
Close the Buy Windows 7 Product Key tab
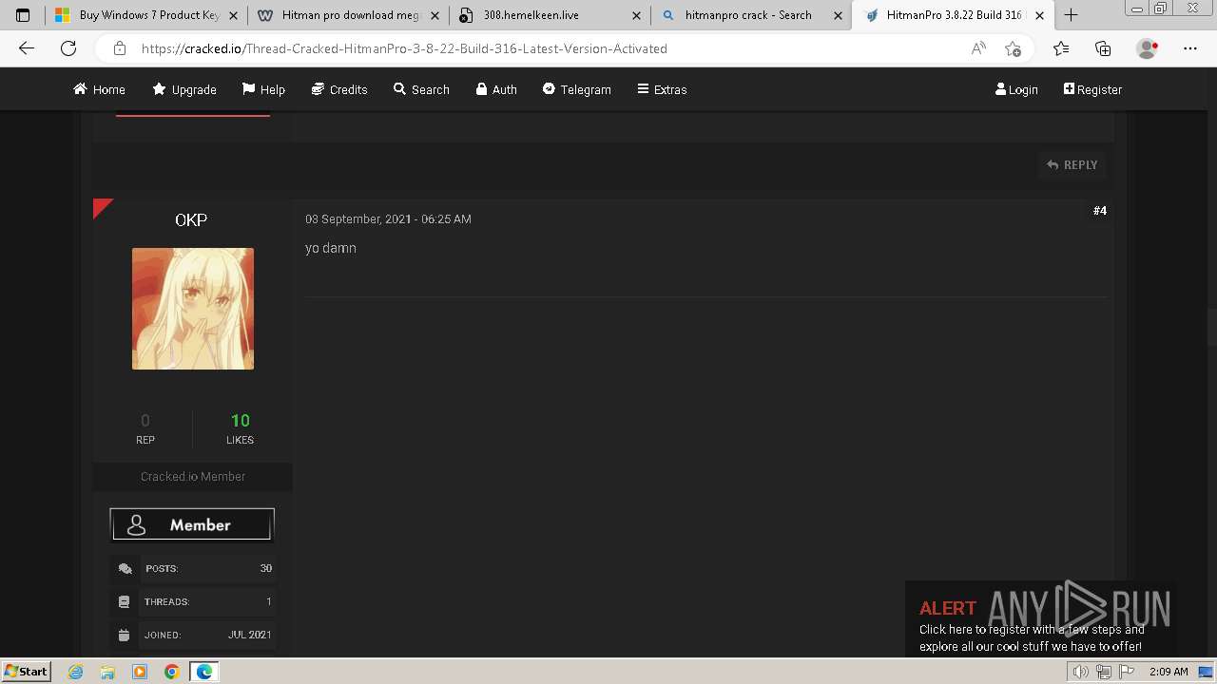(234, 15)
